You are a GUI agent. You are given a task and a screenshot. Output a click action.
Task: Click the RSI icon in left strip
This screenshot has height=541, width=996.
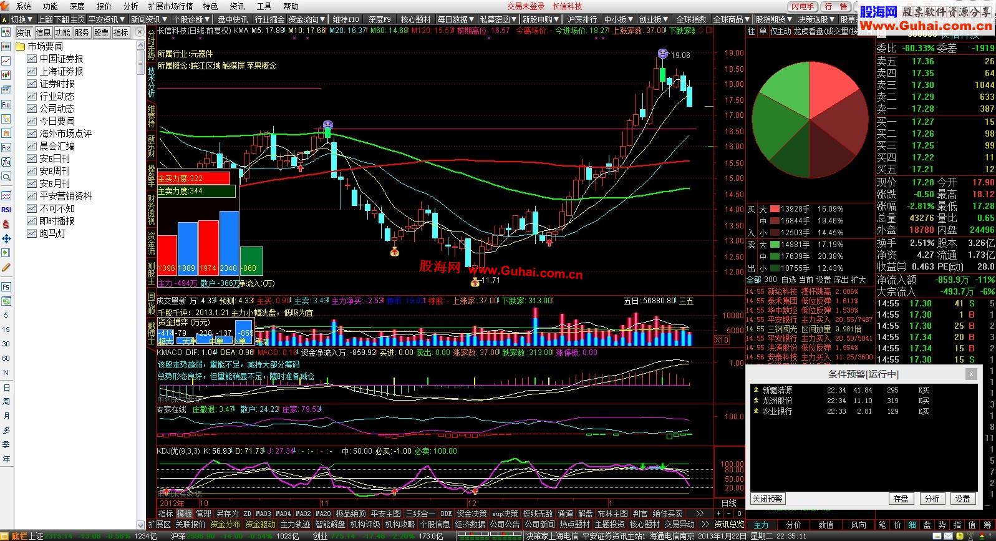click(x=6, y=210)
